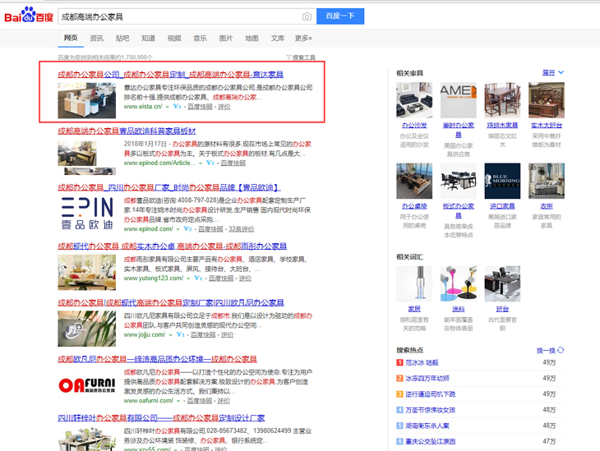Open the Baidu logo homepage link
The height and width of the screenshot is (451, 600).
point(29,16)
